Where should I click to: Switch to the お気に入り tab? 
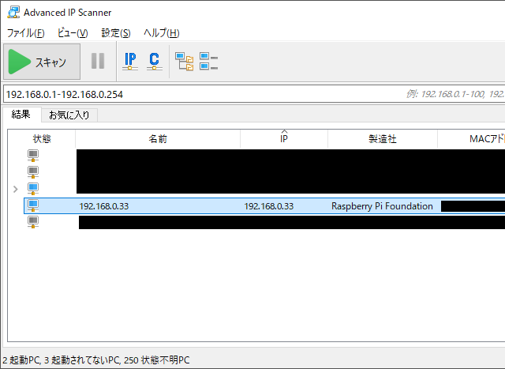(69, 115)
